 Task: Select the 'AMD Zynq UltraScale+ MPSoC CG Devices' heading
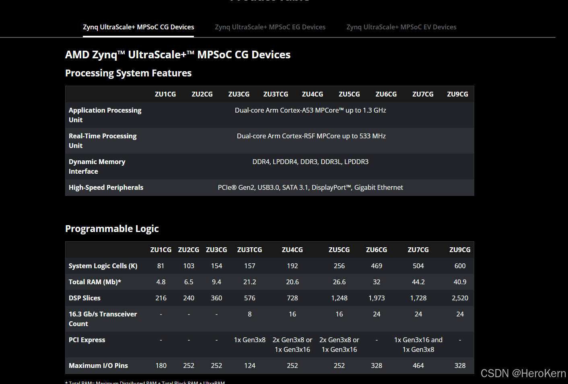178,55
